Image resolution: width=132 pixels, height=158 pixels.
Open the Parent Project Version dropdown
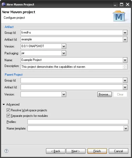[x=64, y=94]
